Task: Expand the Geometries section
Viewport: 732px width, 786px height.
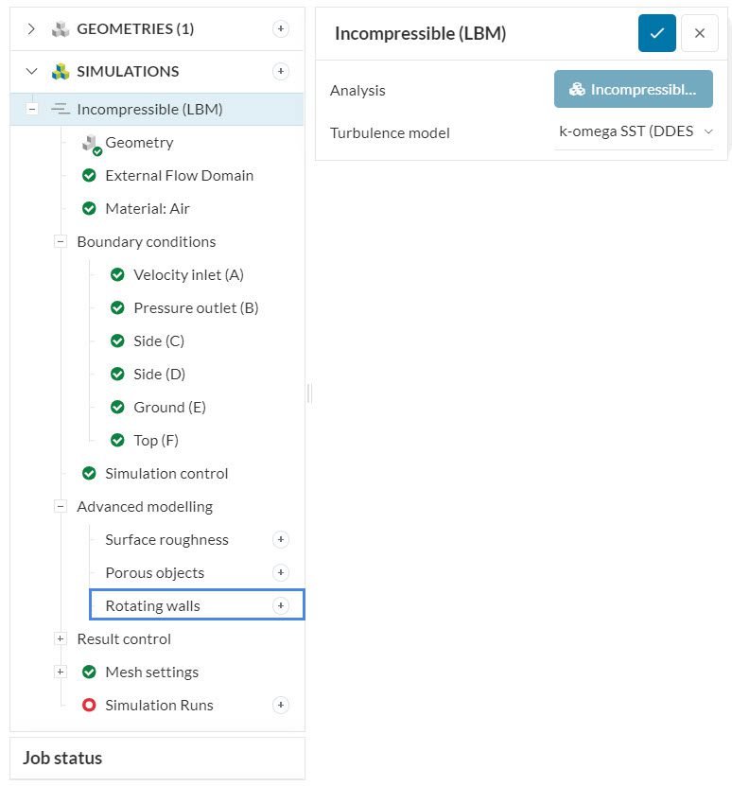Action: pyautogui.click(x=31, y=28)
